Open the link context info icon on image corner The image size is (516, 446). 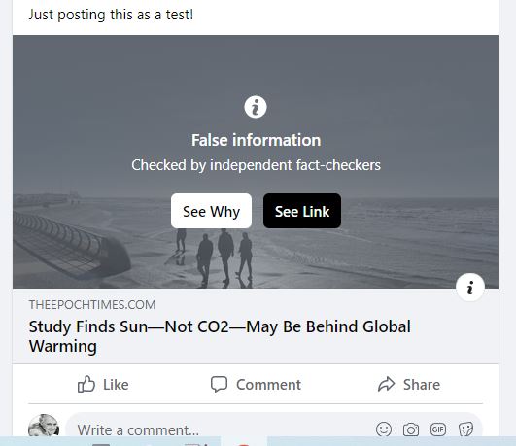470,288
